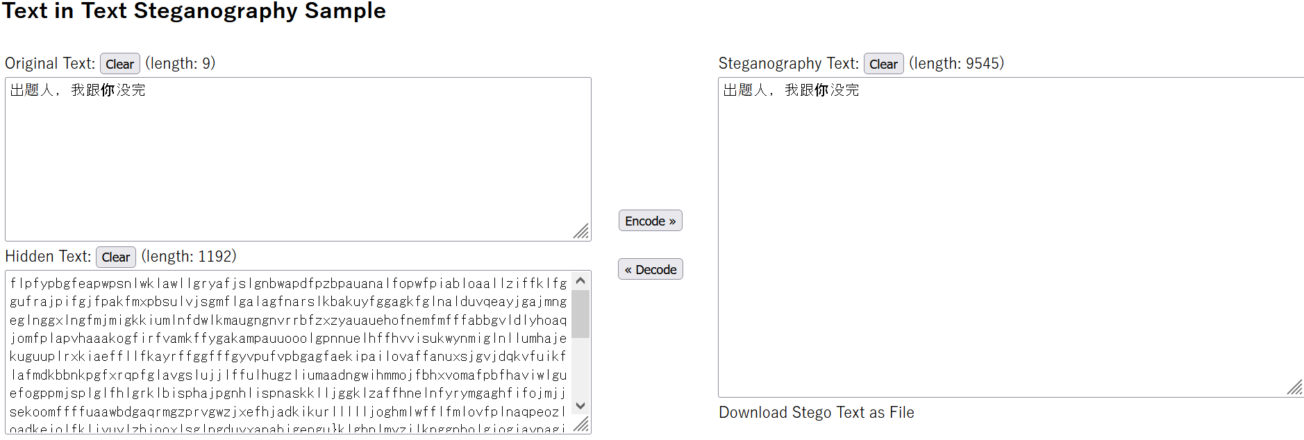This screenshot has width=1304, height=440.
Task: Click the Hidden Text resize handle
Action: point(582,424)
